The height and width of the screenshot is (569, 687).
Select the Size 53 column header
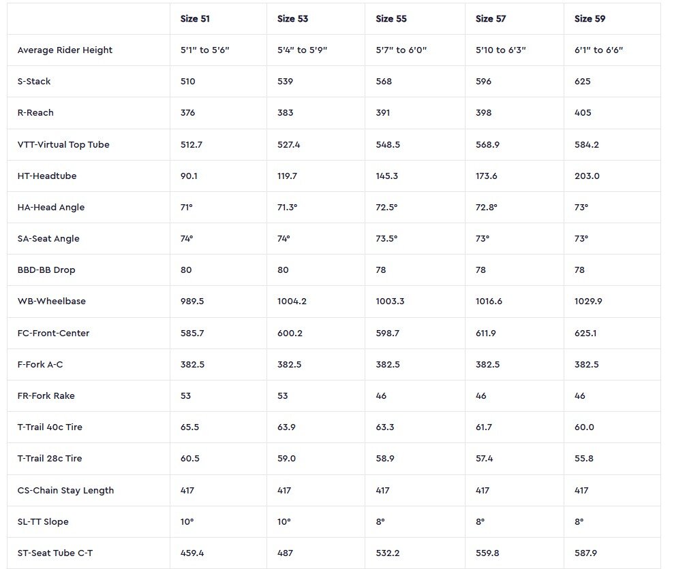tap(292, 18)
